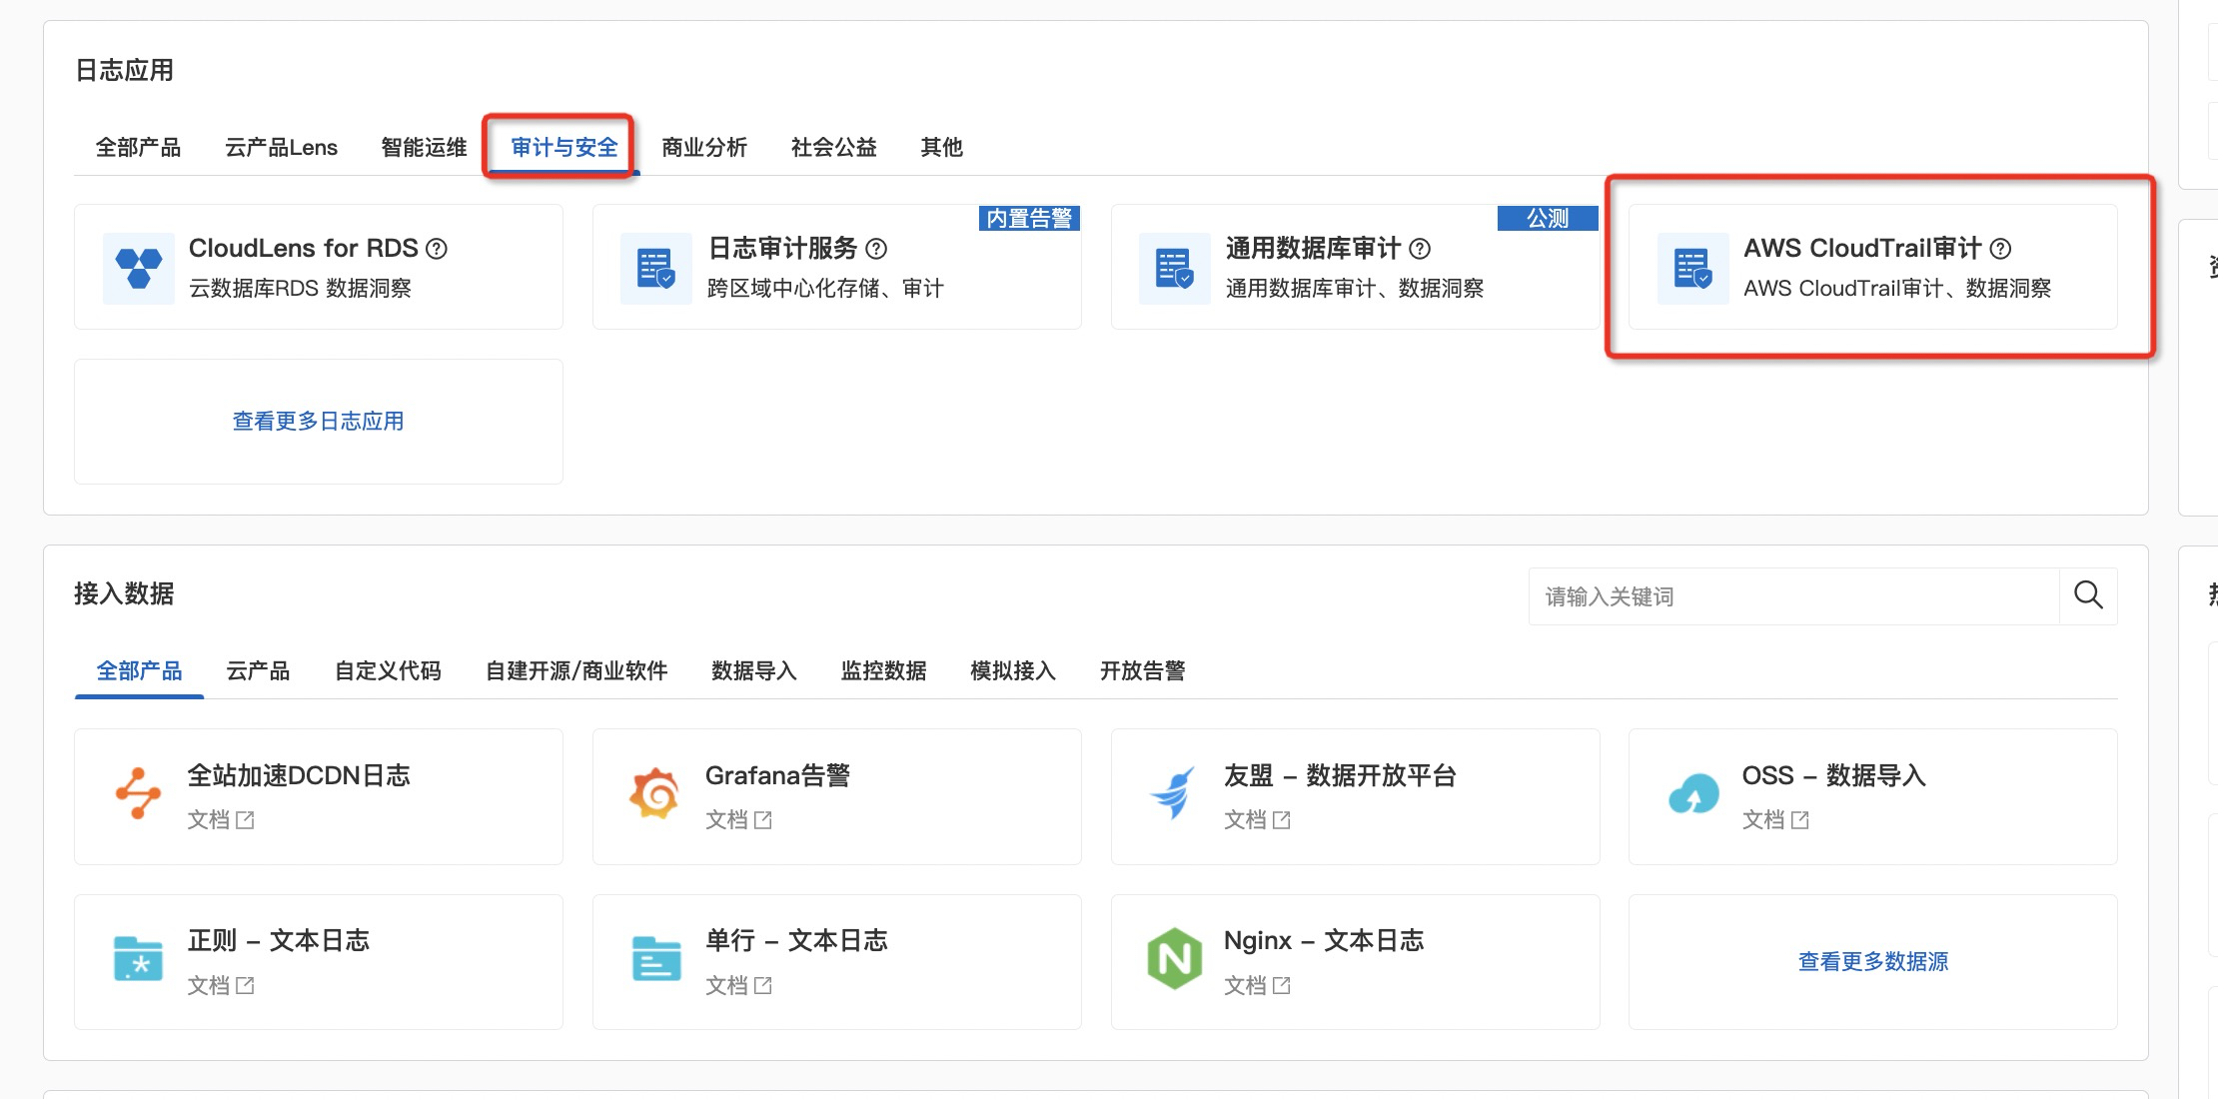Select the 模拟接入 tab
2218x1099 pixels.
(x=1013, y=670)
